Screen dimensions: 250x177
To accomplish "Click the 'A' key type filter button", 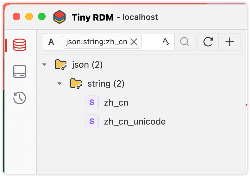I will click(51, 42).
